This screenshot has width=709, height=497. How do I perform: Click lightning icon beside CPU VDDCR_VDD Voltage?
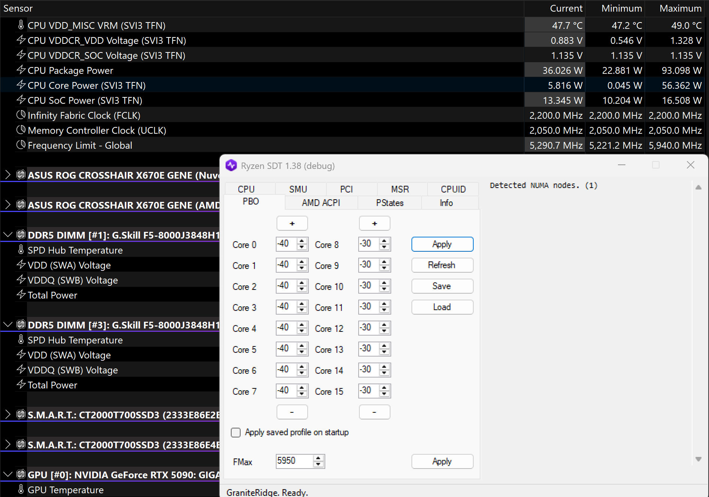(21, 40)
